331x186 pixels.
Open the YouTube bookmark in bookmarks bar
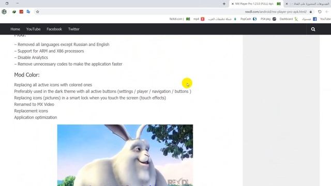click(325, 19)
